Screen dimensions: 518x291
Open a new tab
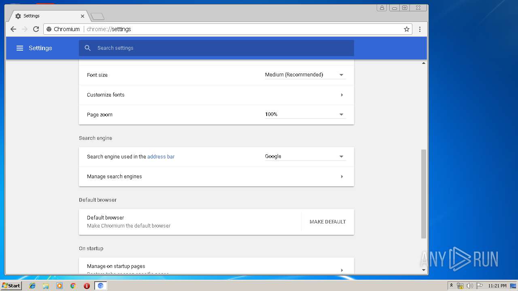98,16
